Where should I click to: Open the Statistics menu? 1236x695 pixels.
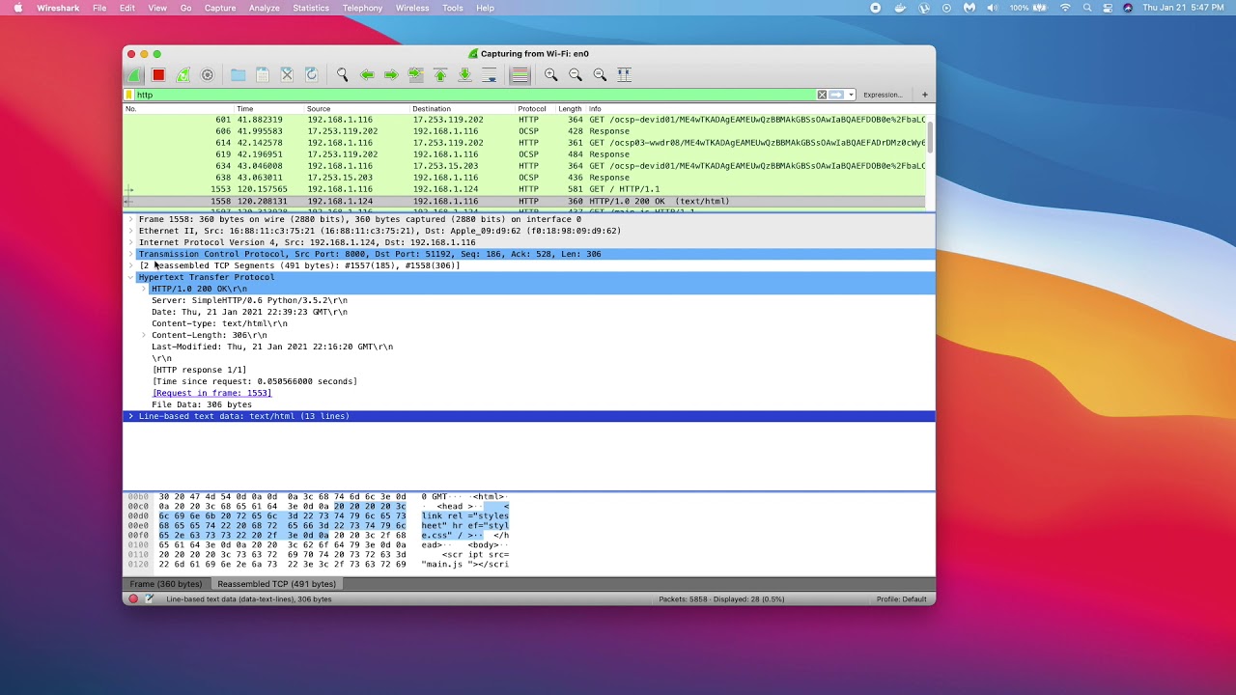tap(311, 8)
